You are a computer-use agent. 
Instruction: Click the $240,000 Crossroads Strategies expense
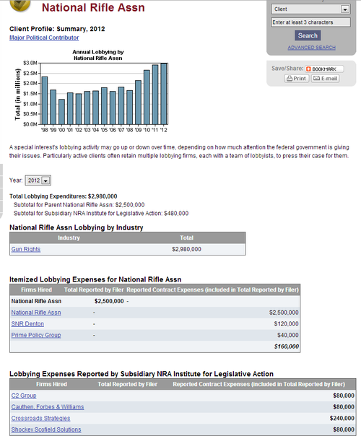342,418
